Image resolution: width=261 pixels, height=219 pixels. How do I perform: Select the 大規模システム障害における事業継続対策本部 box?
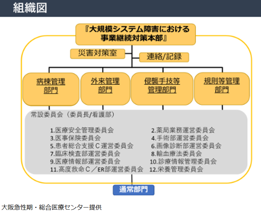pyautogui.click(x=135, y=34)
